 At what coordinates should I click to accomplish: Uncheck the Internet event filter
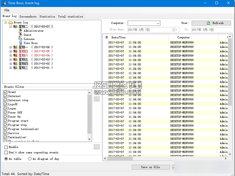point(6,96)
